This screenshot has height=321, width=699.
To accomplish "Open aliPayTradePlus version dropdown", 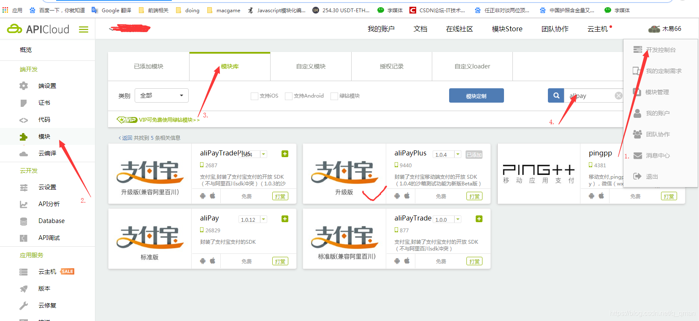I will coord(263,154).
